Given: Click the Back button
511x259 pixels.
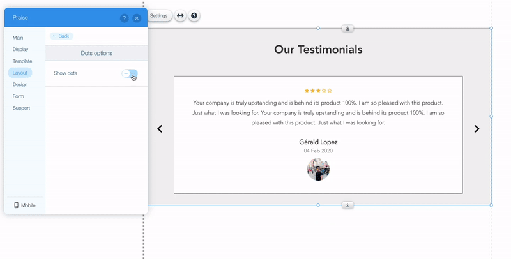Looking at the screenshot, I should [x=61, y=36].
